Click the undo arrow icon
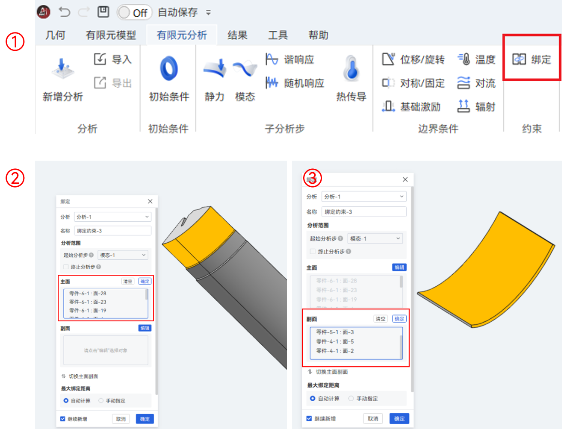564x429 pixels. click(65, 12)
